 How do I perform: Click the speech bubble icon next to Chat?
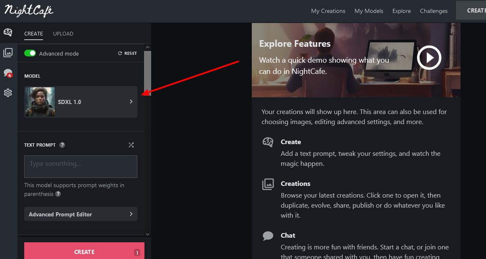(x=268, y=236)
